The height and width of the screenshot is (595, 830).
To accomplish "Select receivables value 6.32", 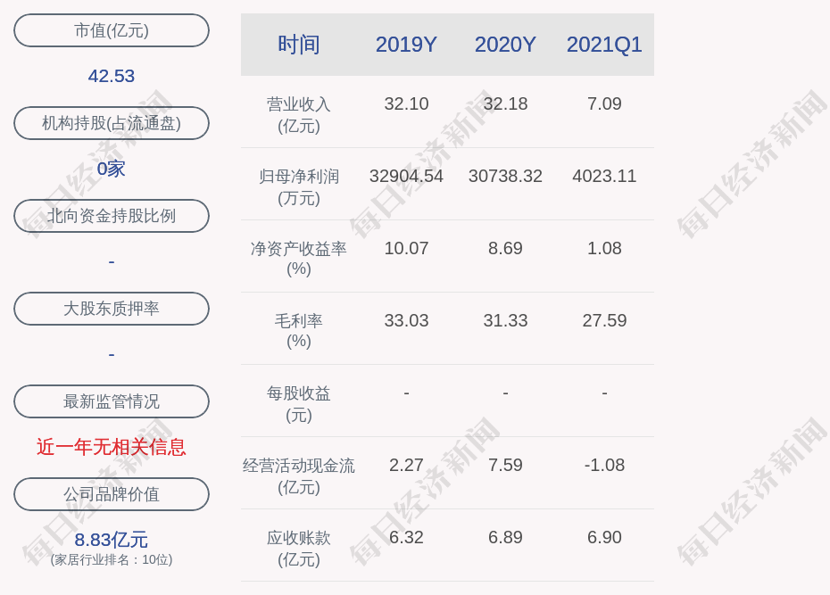I will click(407, 537).
